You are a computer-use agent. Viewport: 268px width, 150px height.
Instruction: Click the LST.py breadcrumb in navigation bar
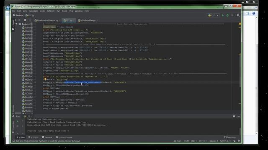click(30, 15)
